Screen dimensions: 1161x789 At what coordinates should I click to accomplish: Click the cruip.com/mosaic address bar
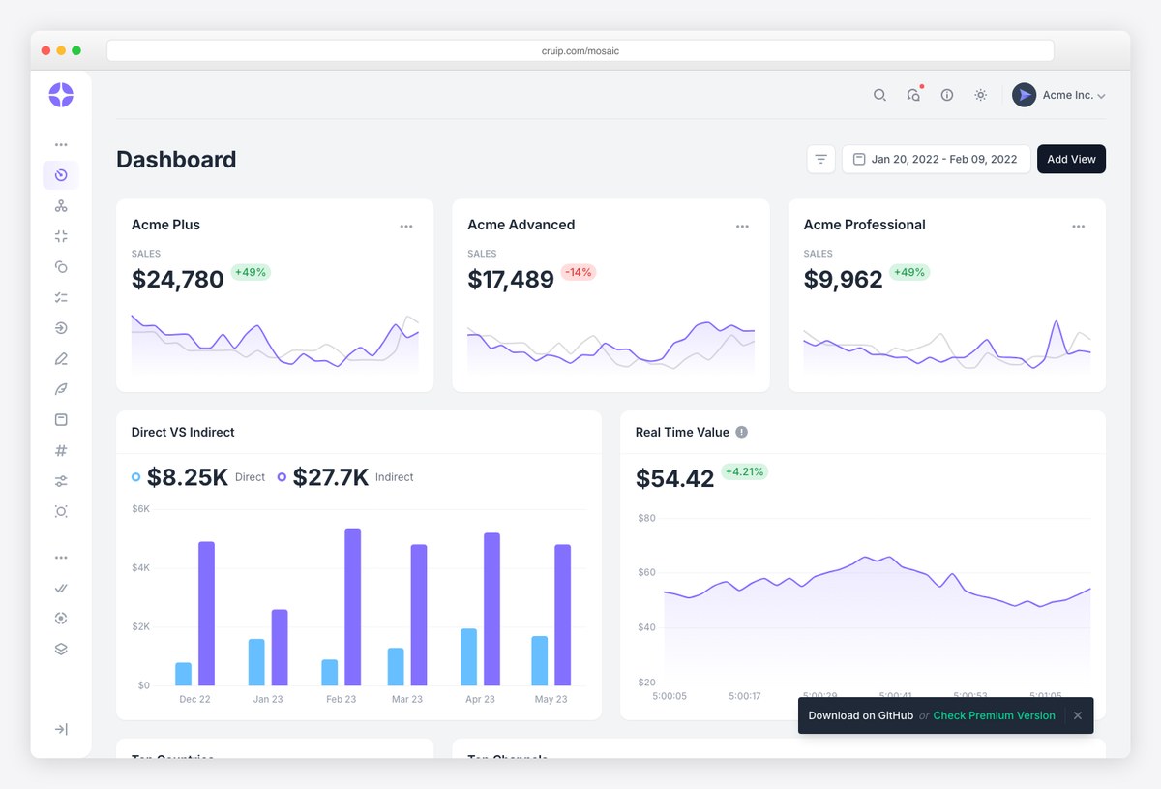click(x=580, y=50)
